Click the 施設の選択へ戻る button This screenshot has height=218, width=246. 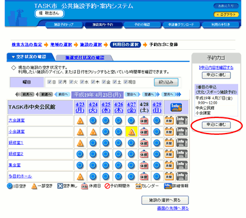165,200
